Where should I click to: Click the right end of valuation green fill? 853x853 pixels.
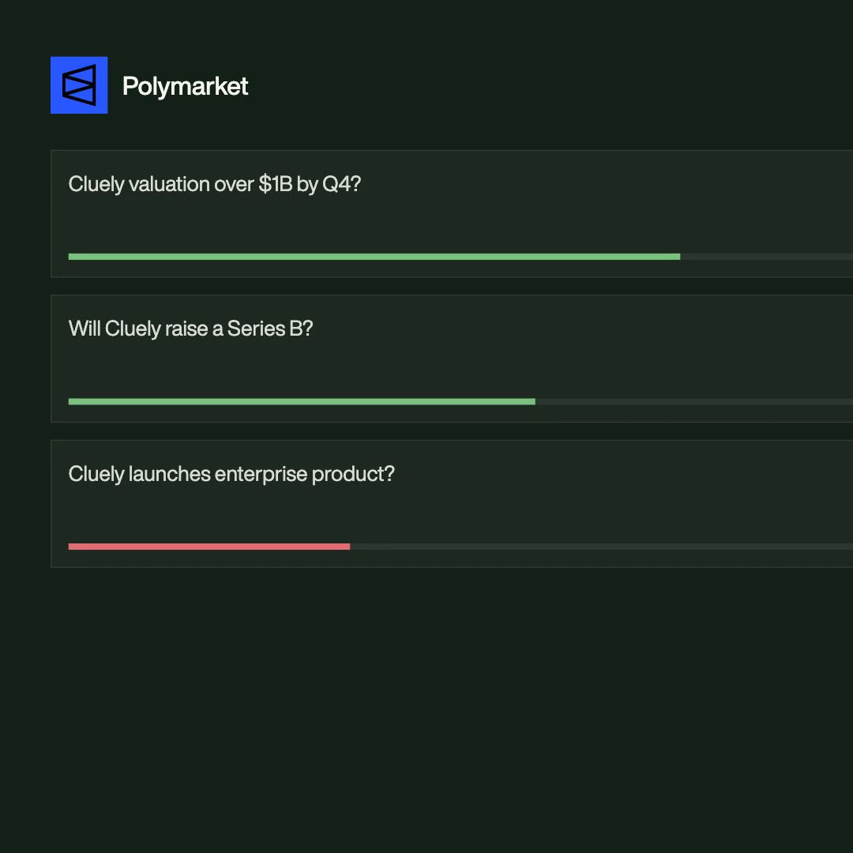[678, 257]
